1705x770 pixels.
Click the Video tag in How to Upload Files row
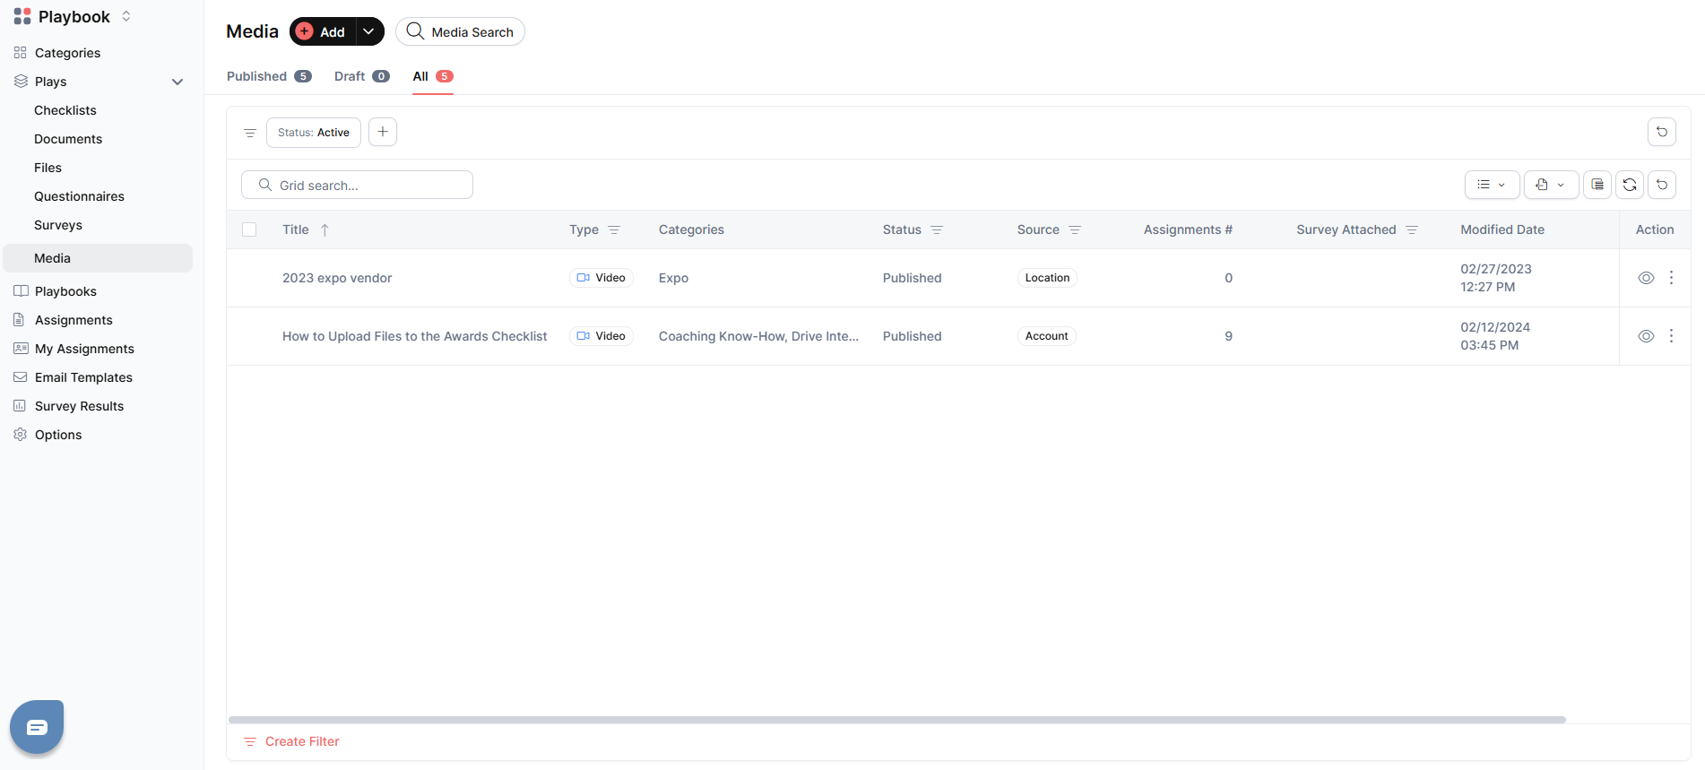[x=602, y=336]
